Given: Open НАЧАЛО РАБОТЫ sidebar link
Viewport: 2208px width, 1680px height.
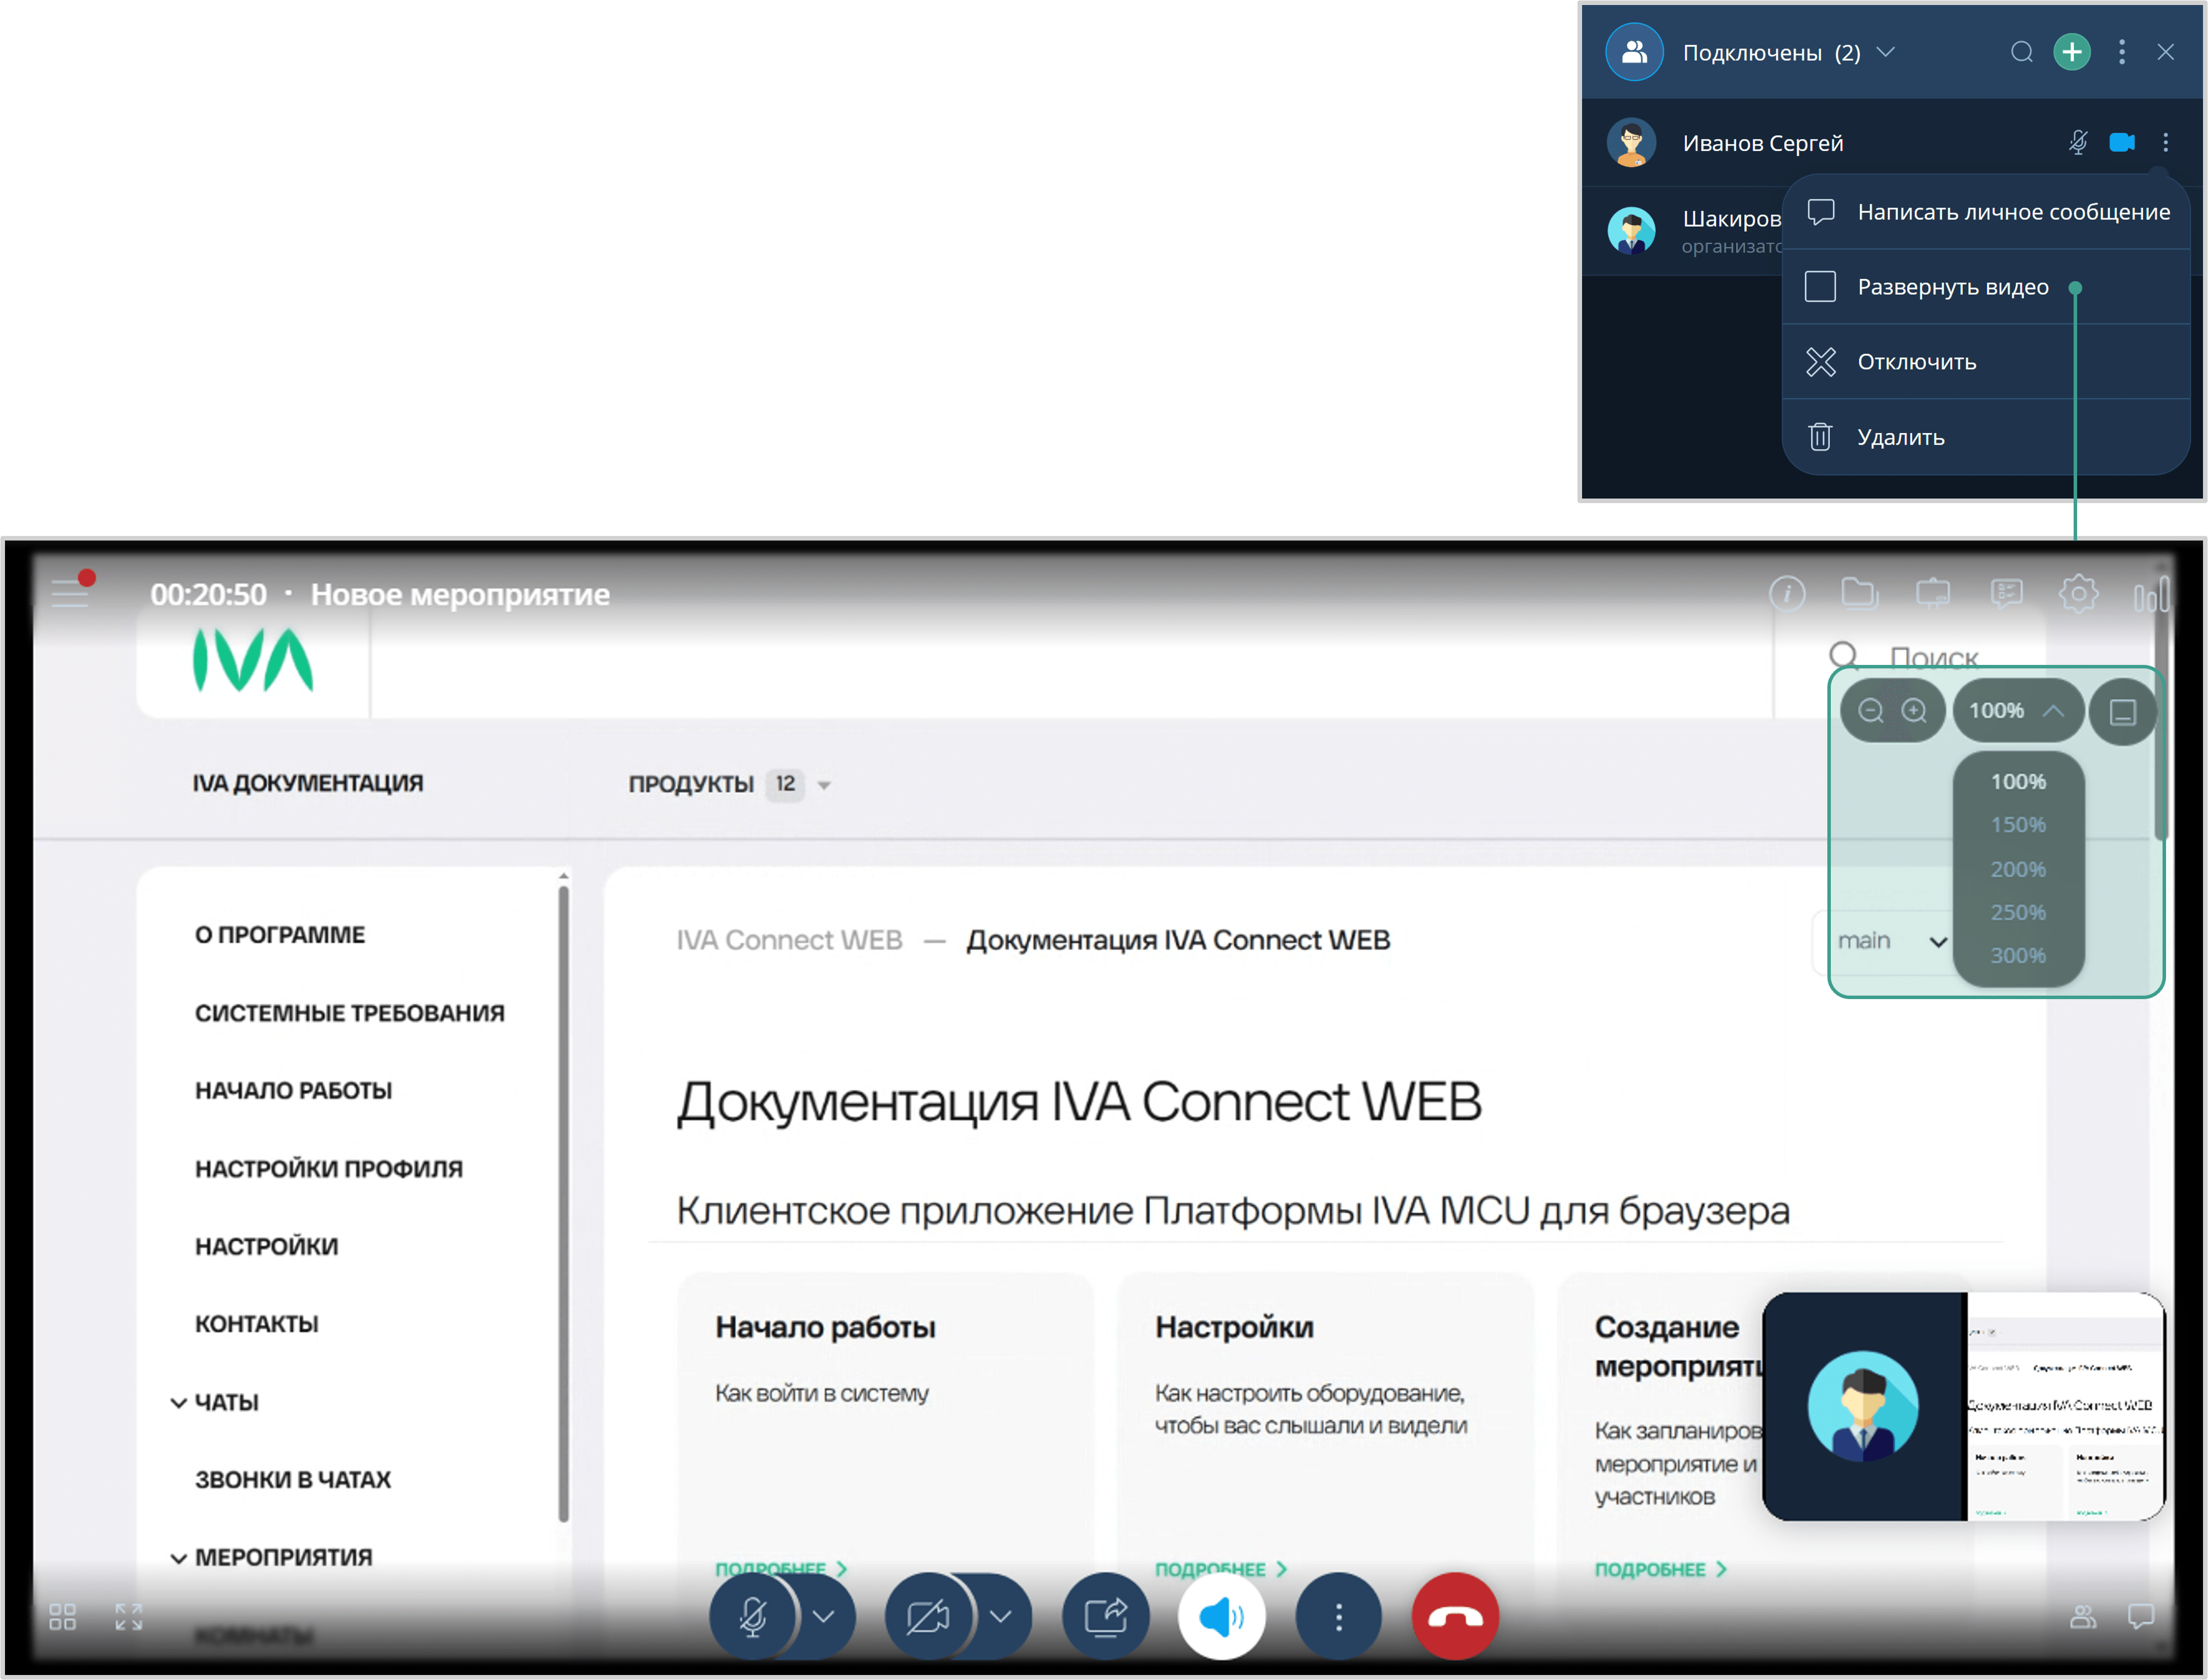Looking at the screenshot, I should 293,1091.
